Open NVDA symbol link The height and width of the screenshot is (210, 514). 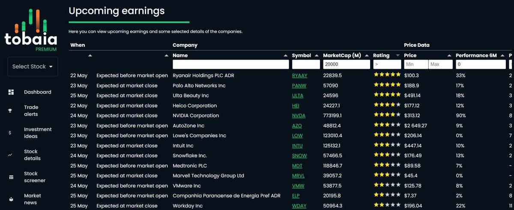(x=299, y=116)
